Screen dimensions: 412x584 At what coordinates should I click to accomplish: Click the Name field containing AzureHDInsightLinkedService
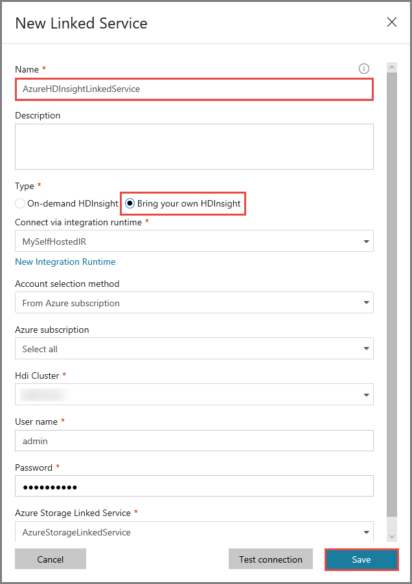(x=194, y=89)
